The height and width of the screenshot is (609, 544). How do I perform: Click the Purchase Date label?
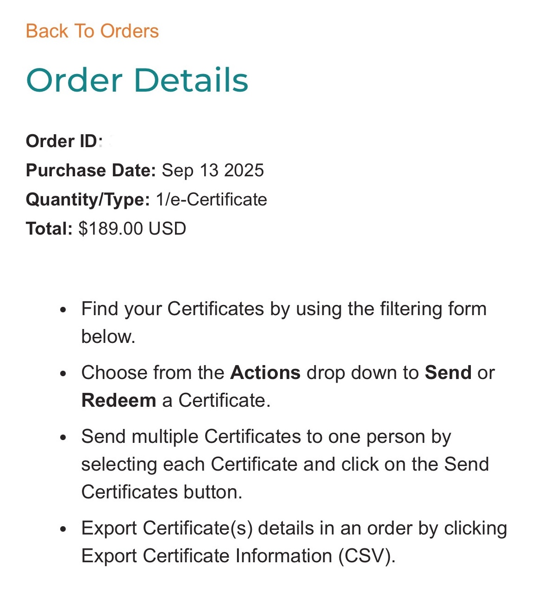pos(91,170)
